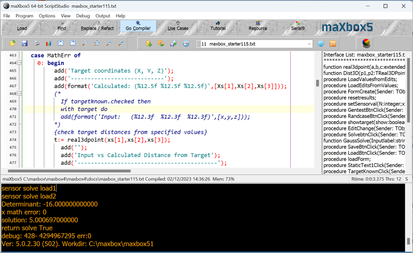Click the Replace / Refact button

97,28
